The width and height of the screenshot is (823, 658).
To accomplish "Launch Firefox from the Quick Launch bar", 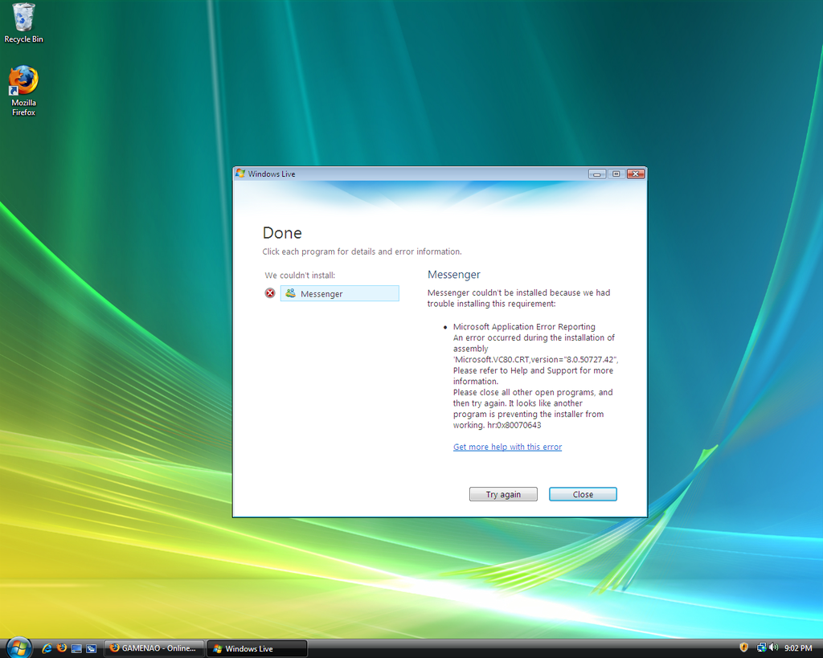I will (61, 648).
